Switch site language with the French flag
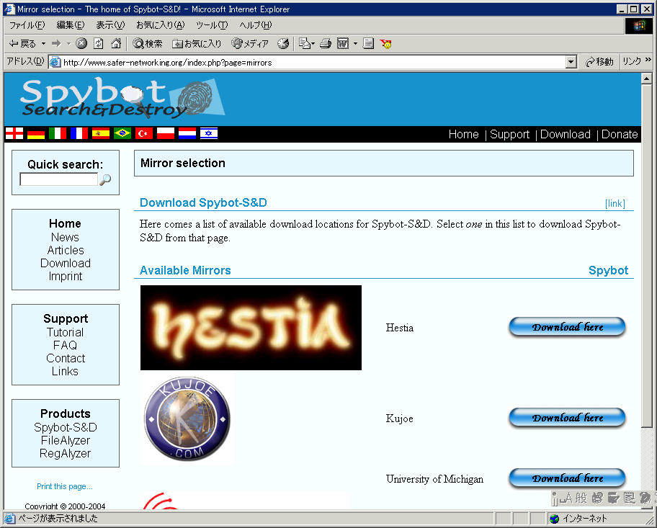 tap(79, 134)
